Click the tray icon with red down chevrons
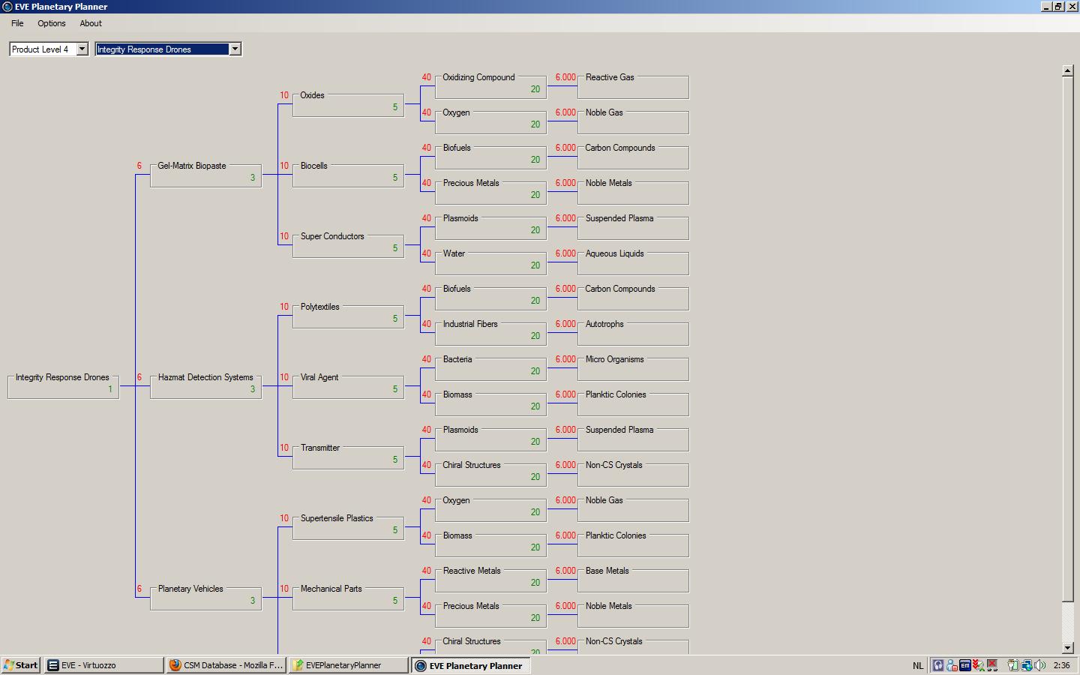Image resolution: width=1080 pixels, height=675 pixels. [x=979, y=665]
